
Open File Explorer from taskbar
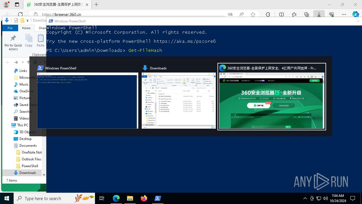[x=130, y=198]
